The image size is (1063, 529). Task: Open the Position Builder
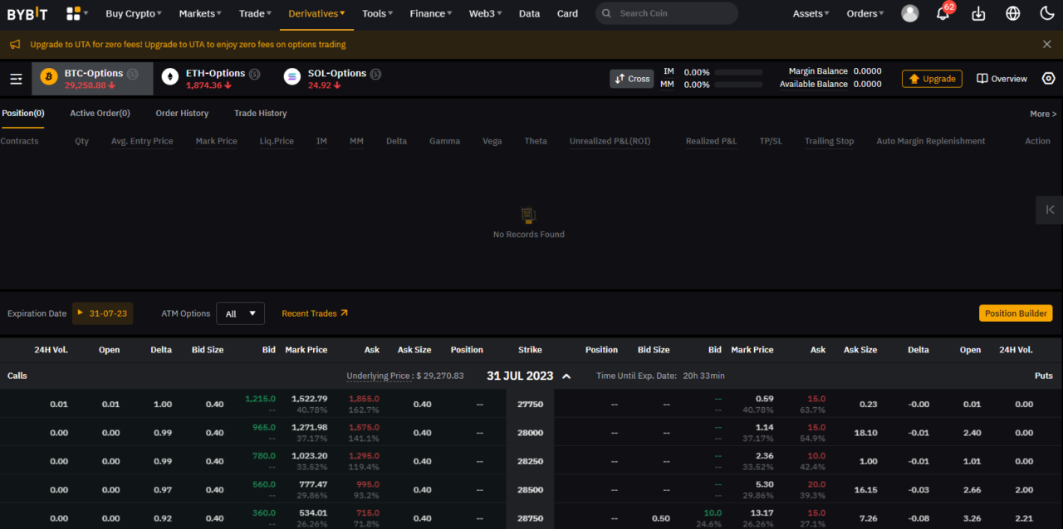click(1016, 313)
